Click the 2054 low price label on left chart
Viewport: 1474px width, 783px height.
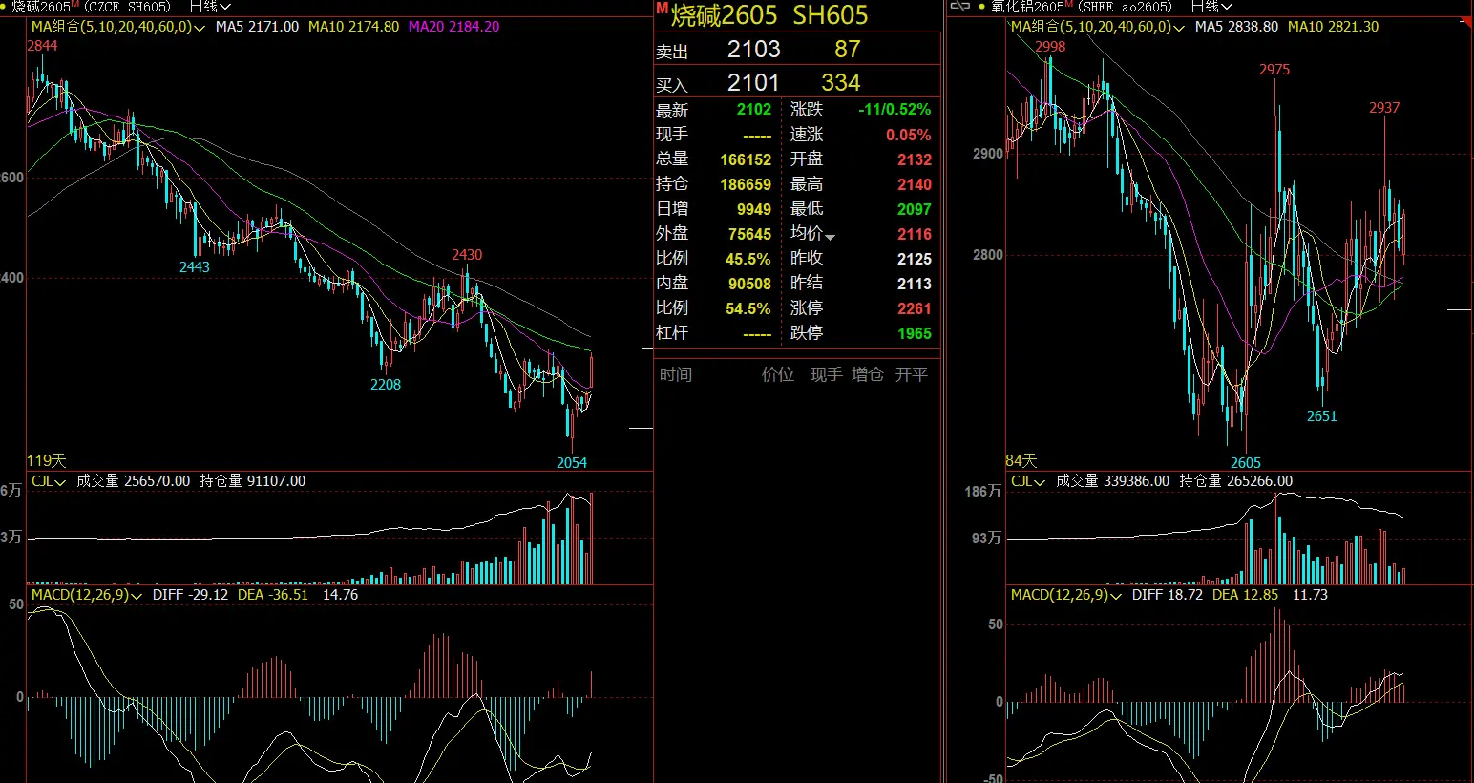(572, 463)
